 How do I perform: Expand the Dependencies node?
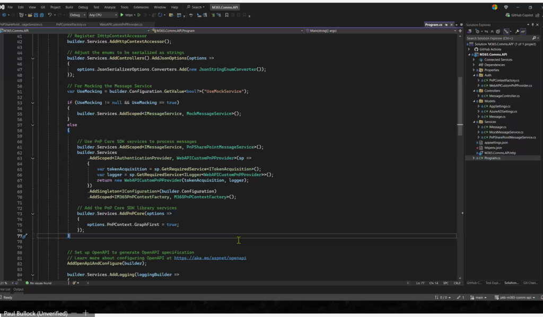[474, 65]
